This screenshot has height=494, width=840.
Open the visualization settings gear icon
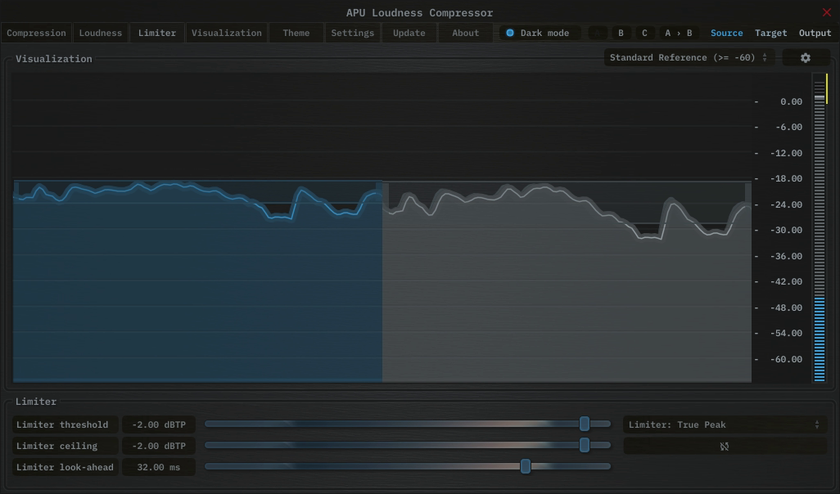[x=806, y=57]
